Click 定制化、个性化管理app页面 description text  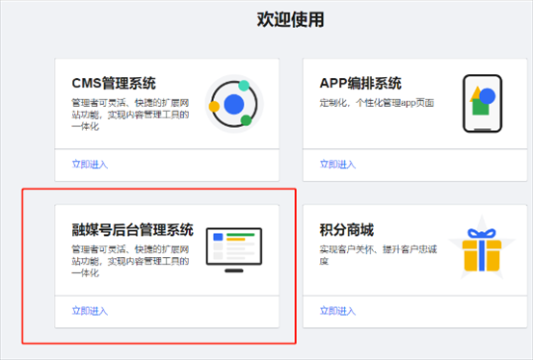(x=377, y=103)
